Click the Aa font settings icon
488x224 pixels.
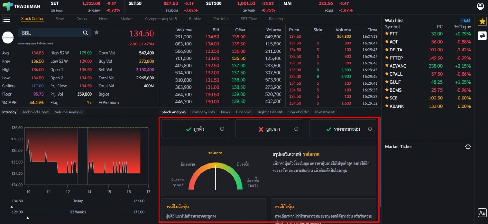(x=482, y=213)
